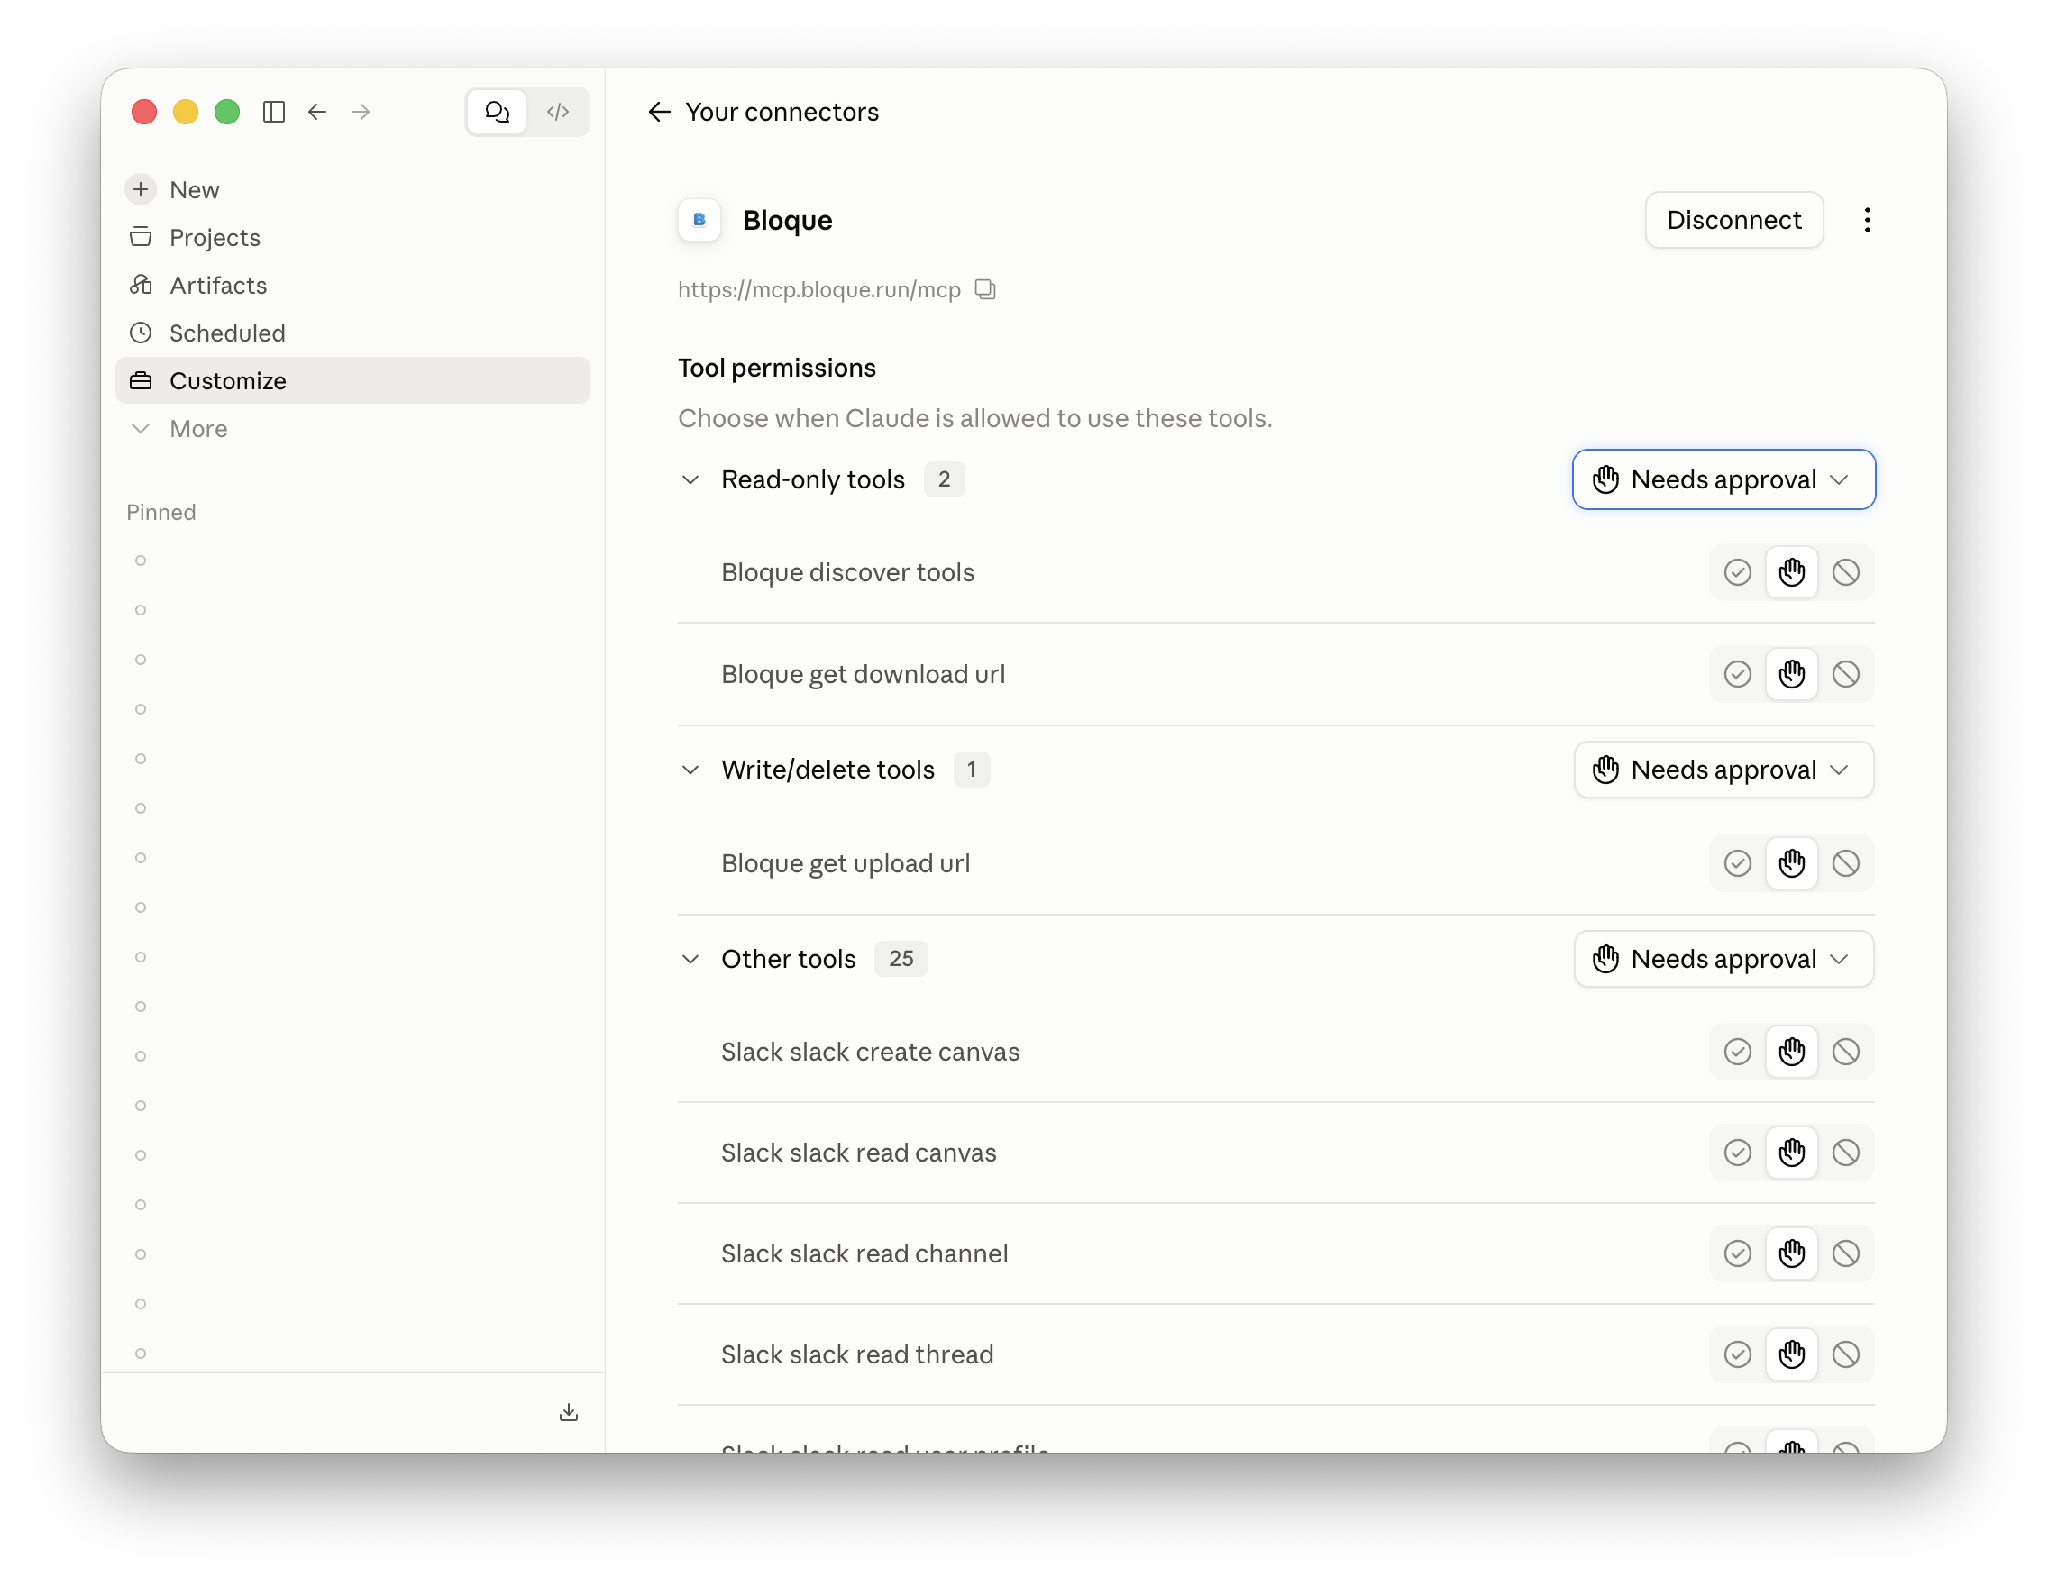This screenshot has width=2048, height=1586.
Task: Go forward using the toolbar forward arrow
Action: (361, 112)
